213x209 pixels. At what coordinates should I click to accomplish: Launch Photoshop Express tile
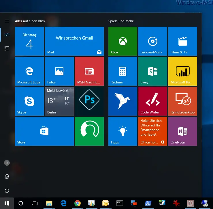(x=89, y=101)
